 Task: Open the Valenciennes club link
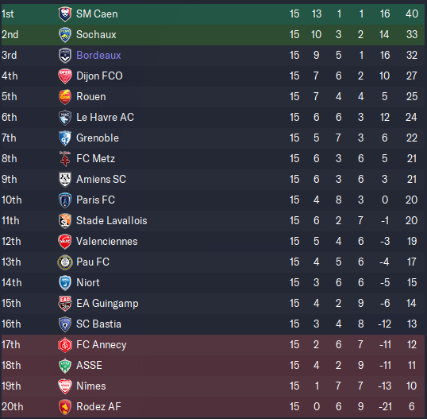click(x=106, y=242)
